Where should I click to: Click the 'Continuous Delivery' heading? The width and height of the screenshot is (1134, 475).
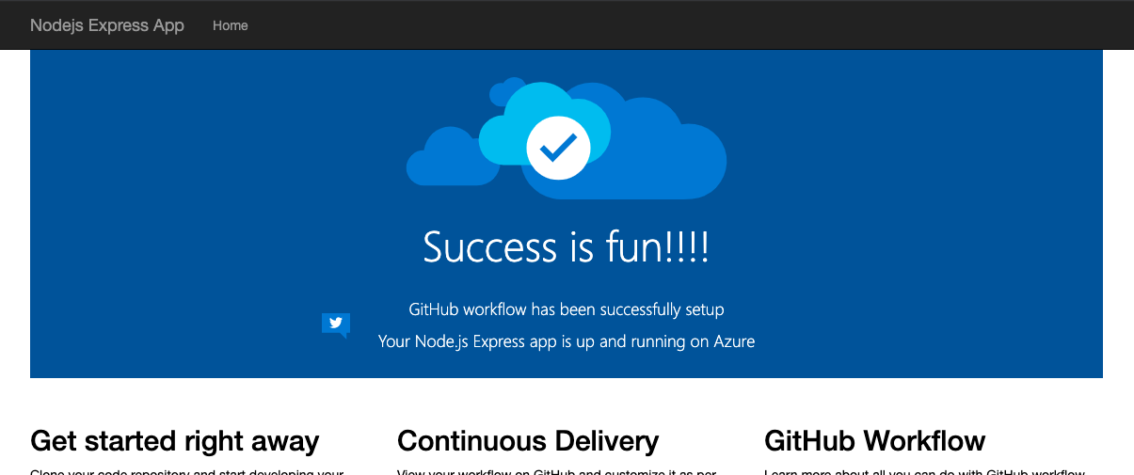click(528, 440)
